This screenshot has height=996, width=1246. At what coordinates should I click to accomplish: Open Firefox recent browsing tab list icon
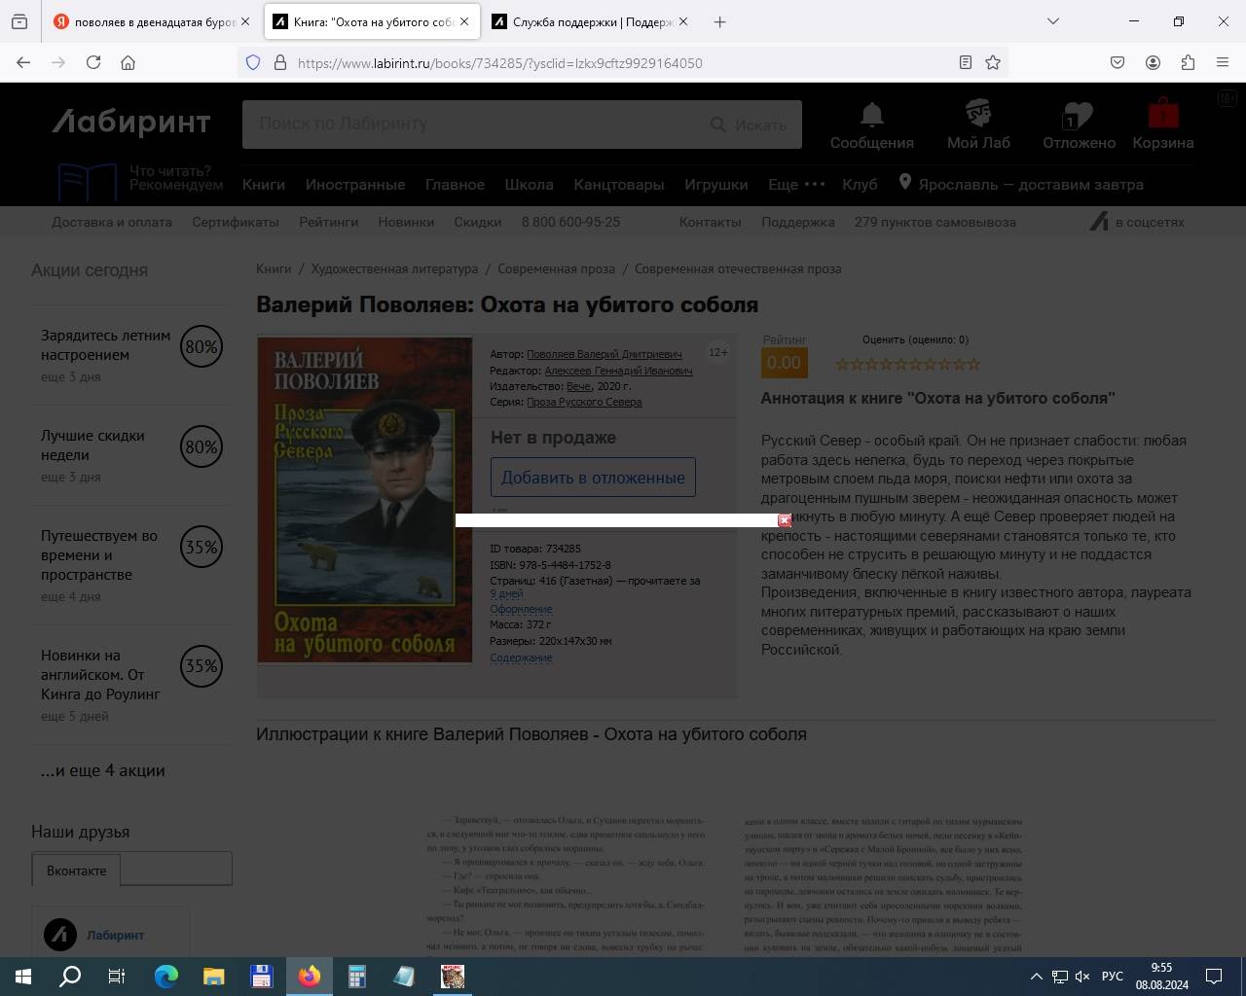tap(19, 21)
